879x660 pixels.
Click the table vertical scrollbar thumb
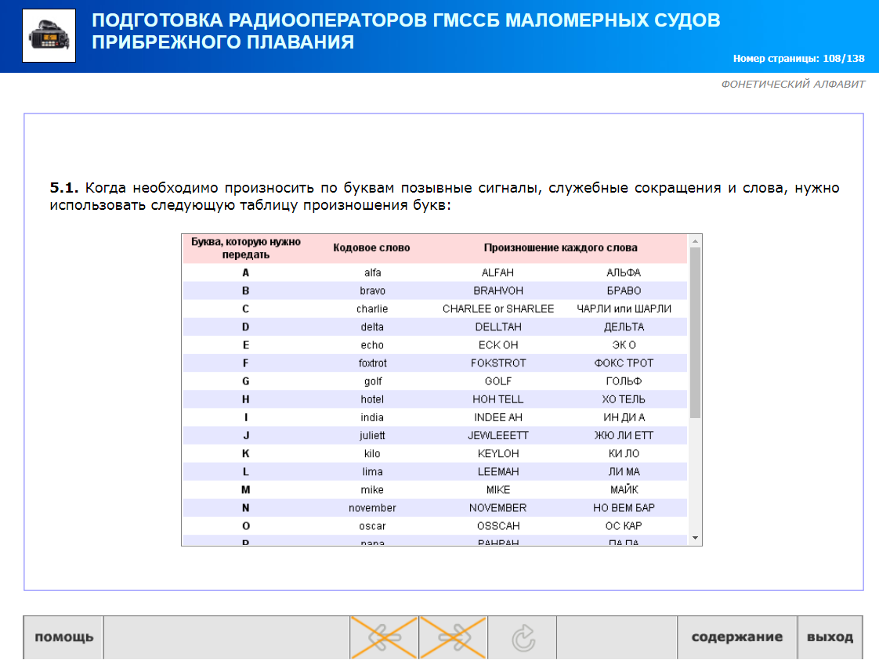[695, 333]
